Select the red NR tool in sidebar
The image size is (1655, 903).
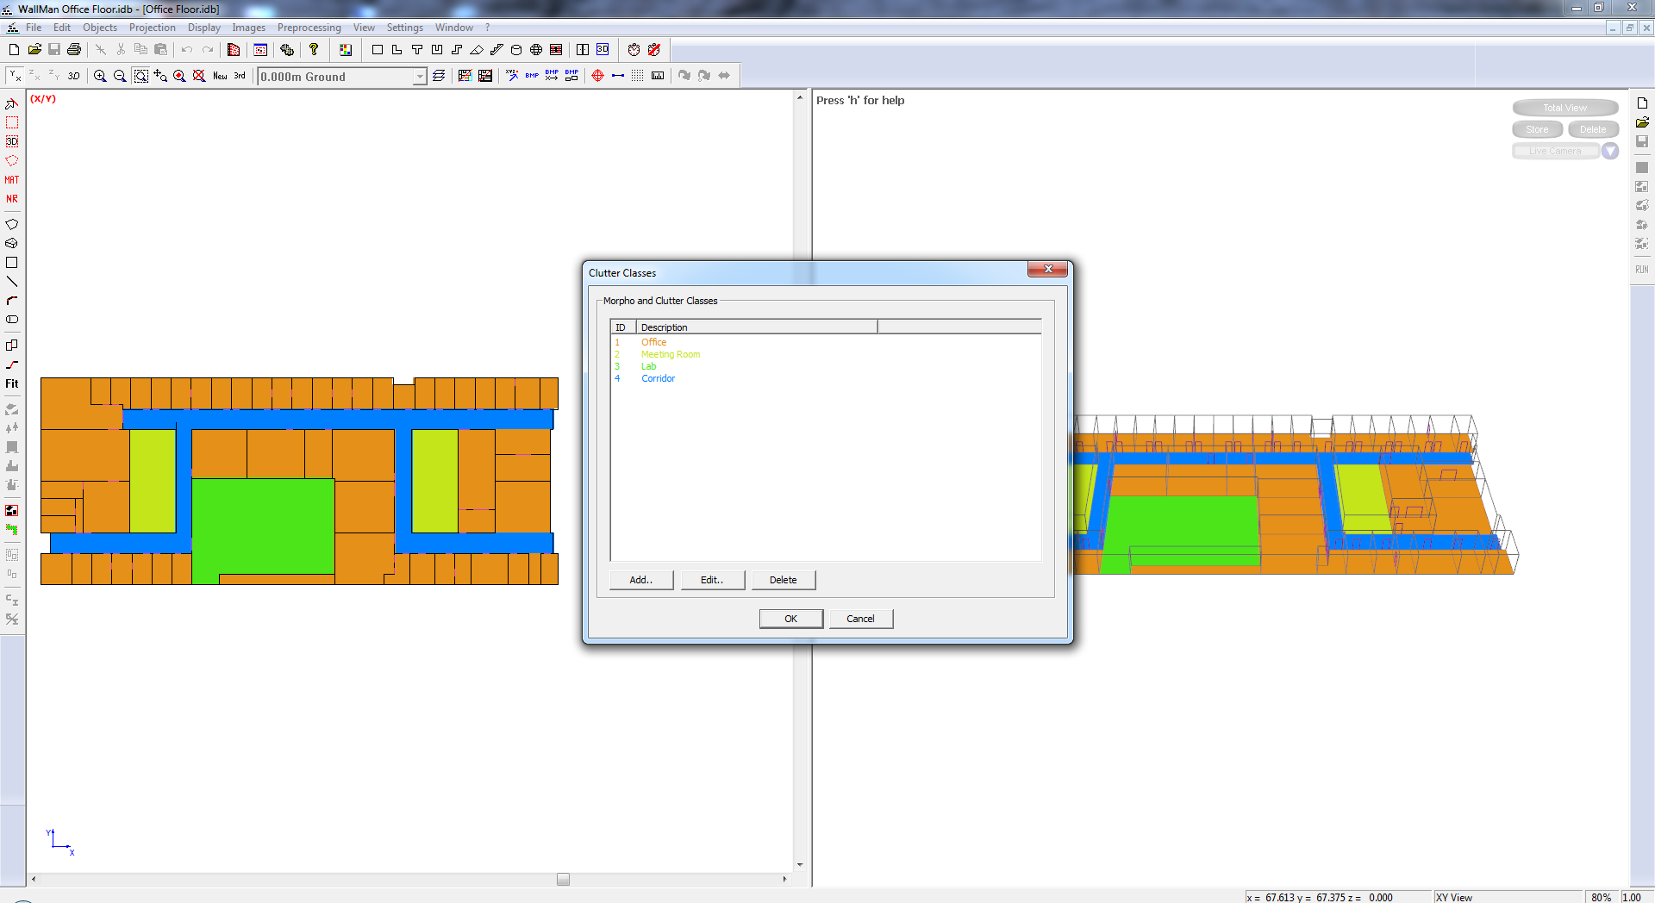click(x=12, y=199)
